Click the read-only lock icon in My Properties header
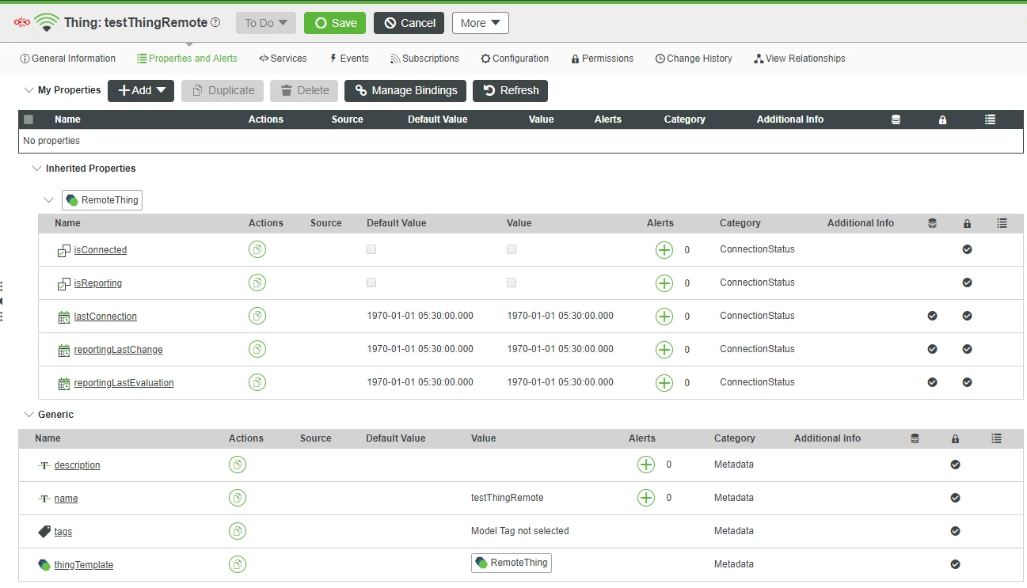The height and width of the screenshot is (588, 1027). (942, 119)
